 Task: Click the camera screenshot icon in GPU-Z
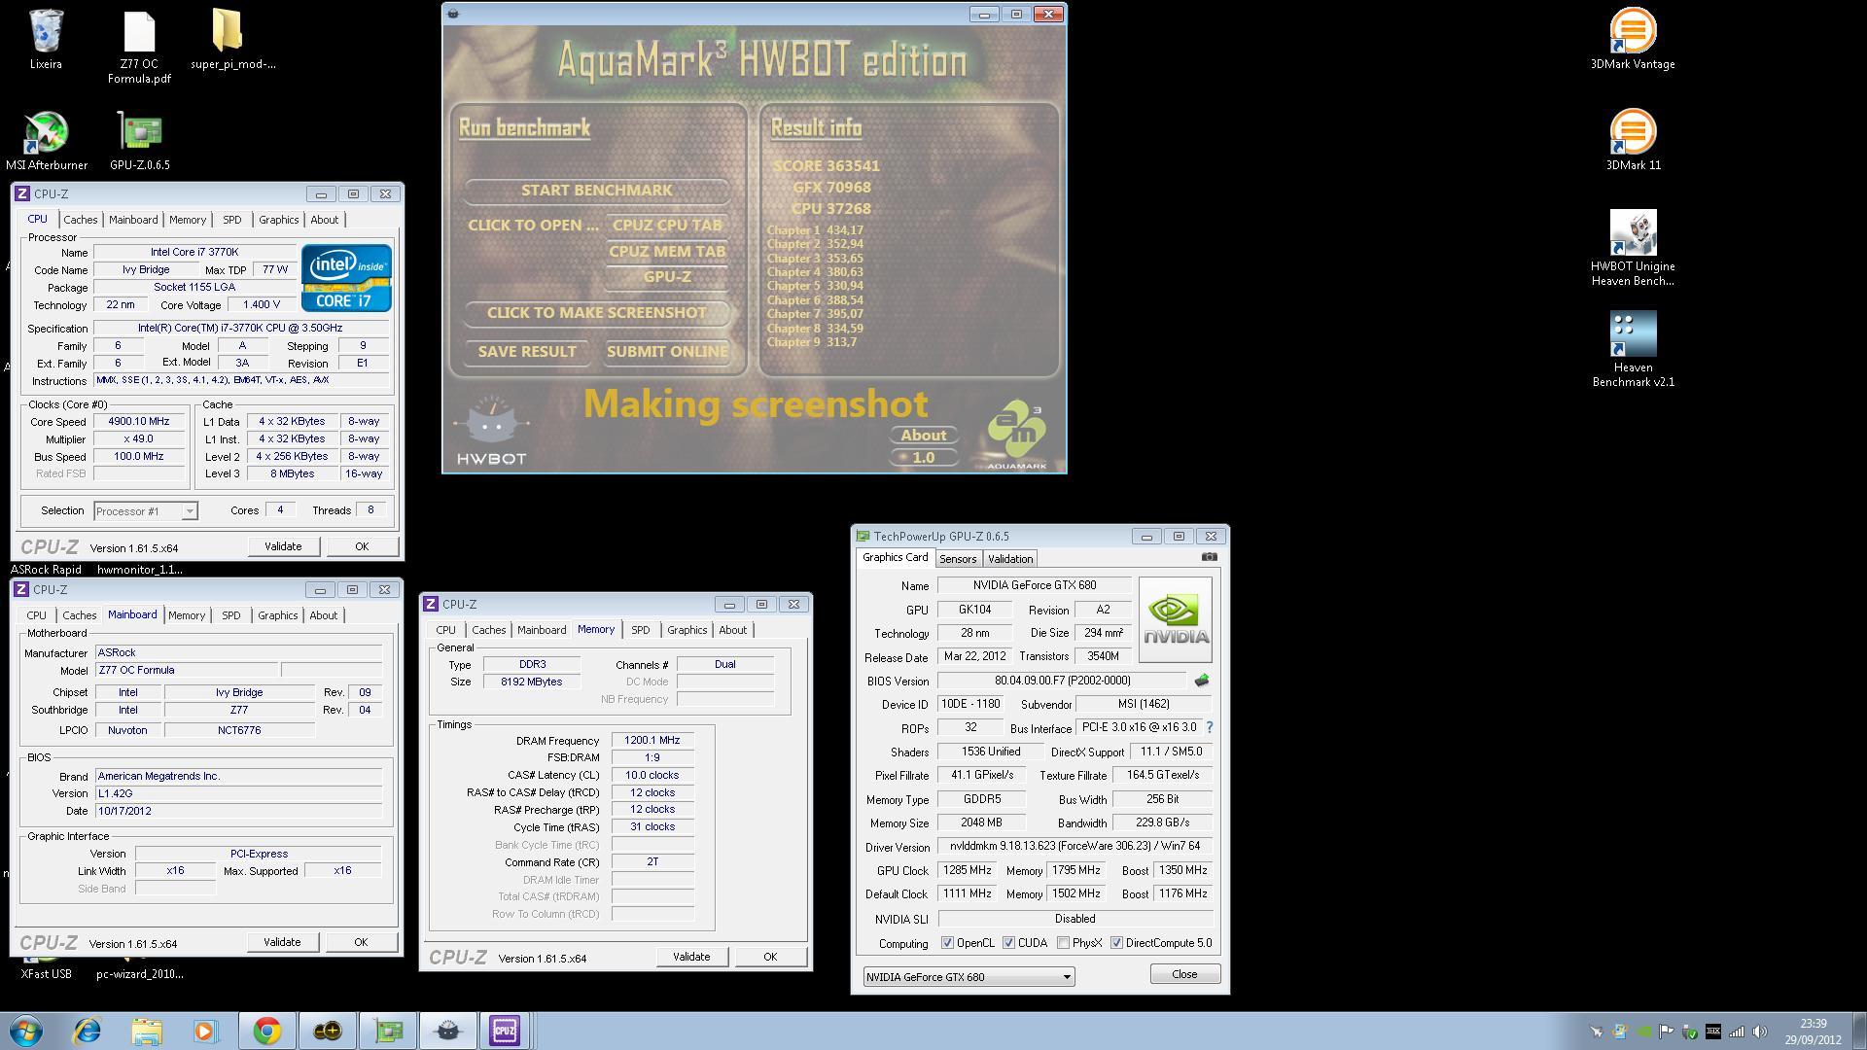click(1209, 557)
